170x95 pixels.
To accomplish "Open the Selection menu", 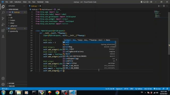I will click(18, 2).
